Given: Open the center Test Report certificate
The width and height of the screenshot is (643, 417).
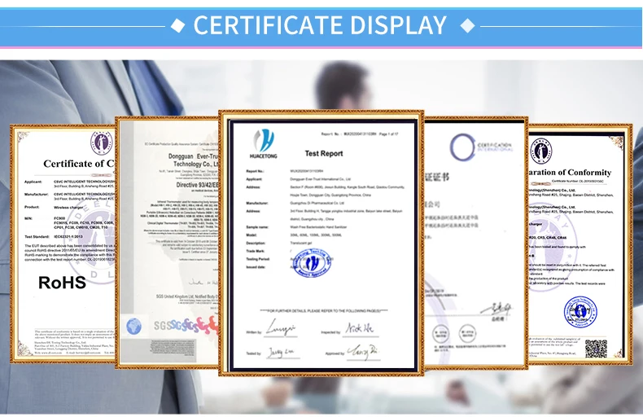Looking at the screenshot, I should point(321,243).
